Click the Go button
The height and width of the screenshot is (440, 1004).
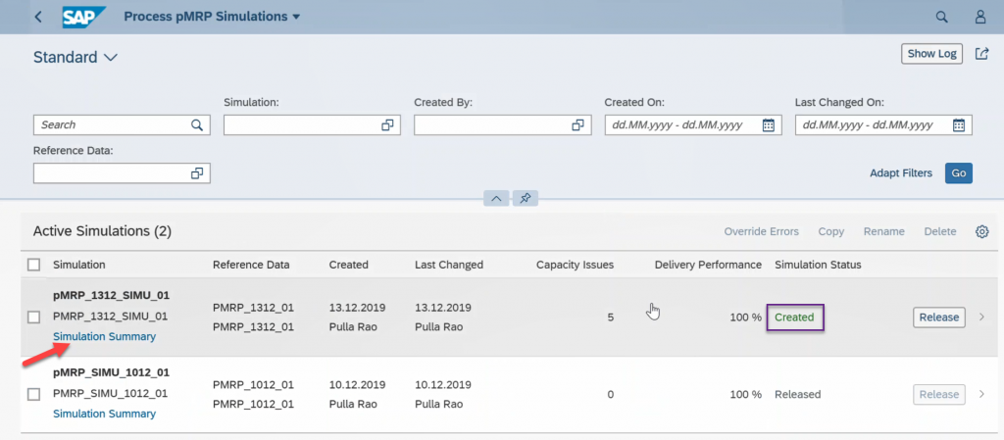pos(959,172)
